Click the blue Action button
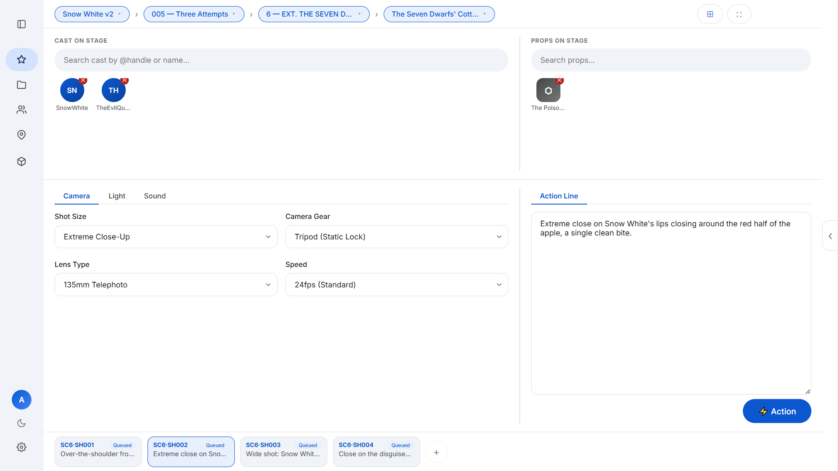Image resolution: width=838 pixels, height=471 pixels. 777,411
